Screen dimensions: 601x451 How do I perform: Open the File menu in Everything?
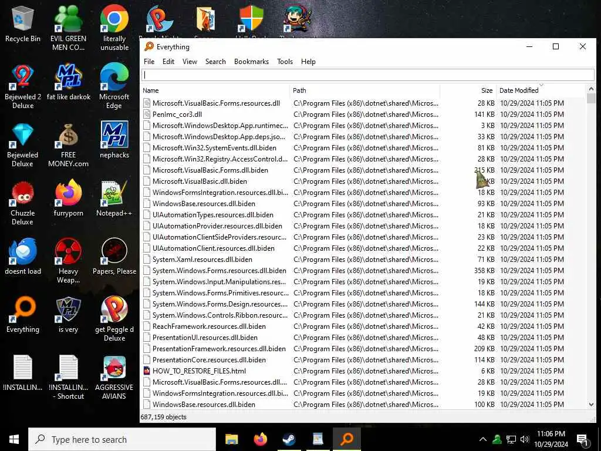(149, 61)
